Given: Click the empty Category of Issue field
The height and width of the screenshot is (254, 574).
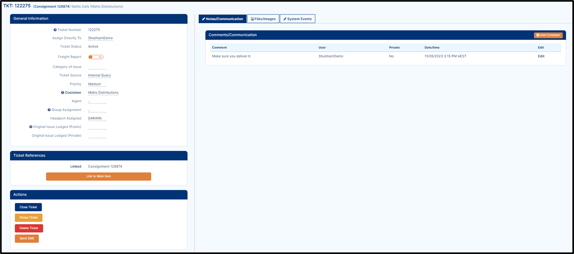Looking at the screenshot, I should point(97,67).
